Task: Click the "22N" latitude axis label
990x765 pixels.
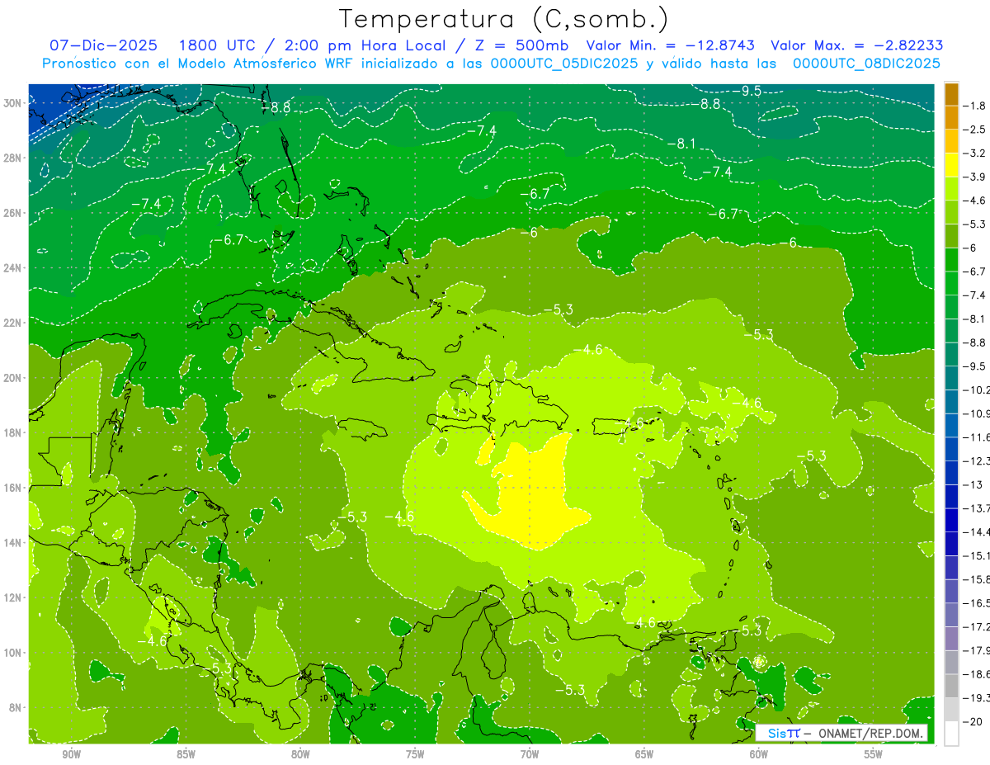Action: pyautogui.click(x=13, y=323)
